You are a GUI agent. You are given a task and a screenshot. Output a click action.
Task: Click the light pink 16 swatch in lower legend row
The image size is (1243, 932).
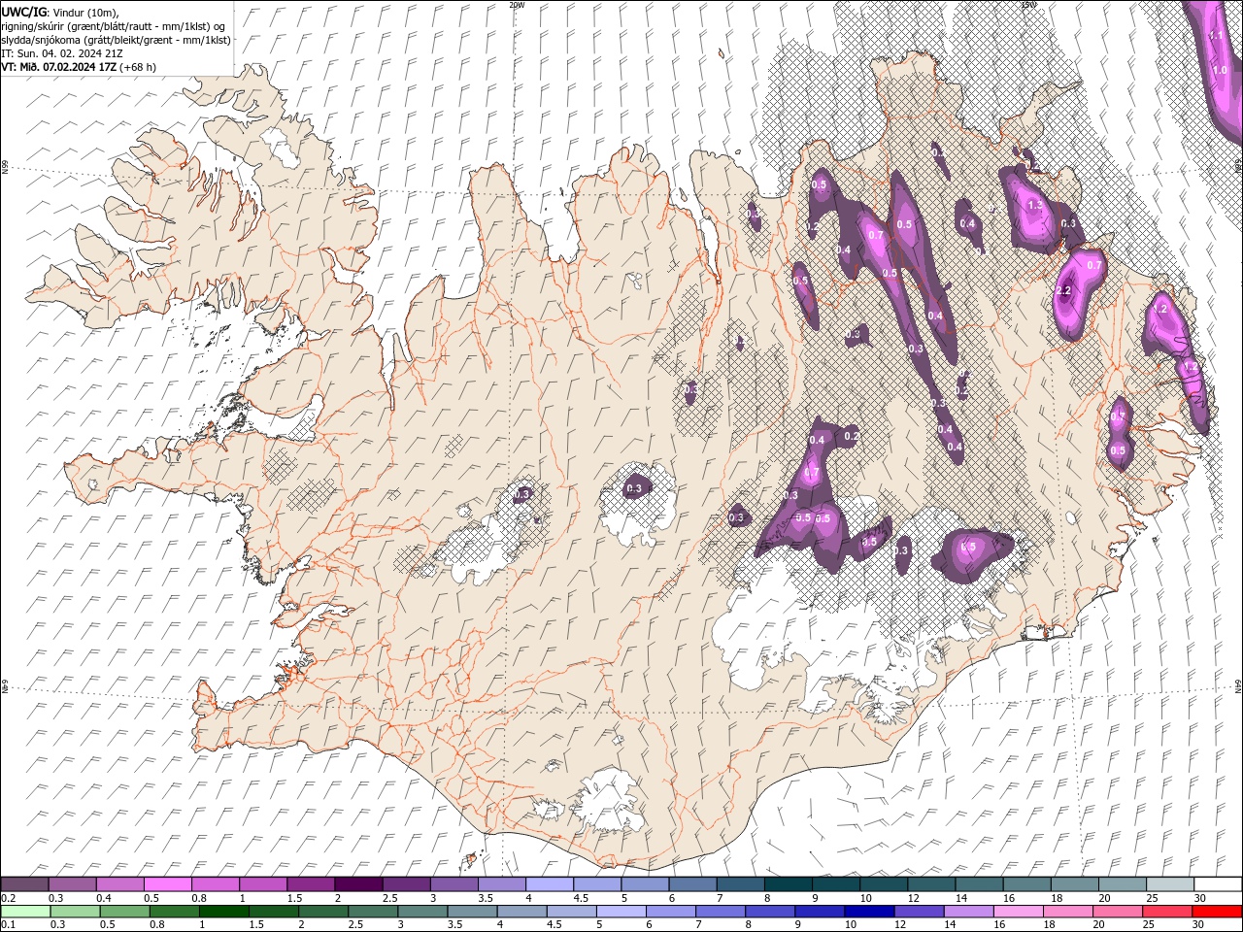click(1017, 912)
